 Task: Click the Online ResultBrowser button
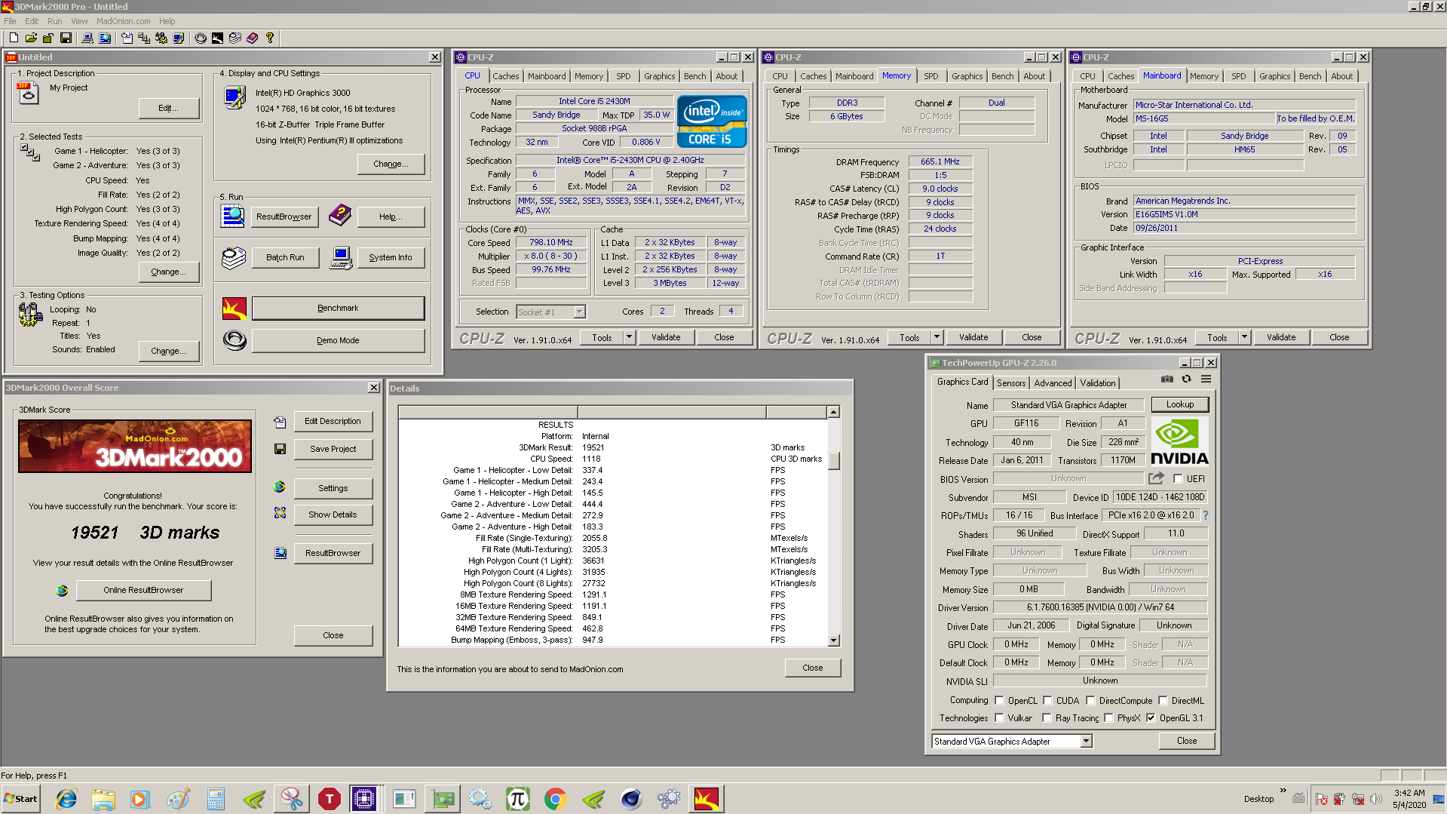pos(143,590)
